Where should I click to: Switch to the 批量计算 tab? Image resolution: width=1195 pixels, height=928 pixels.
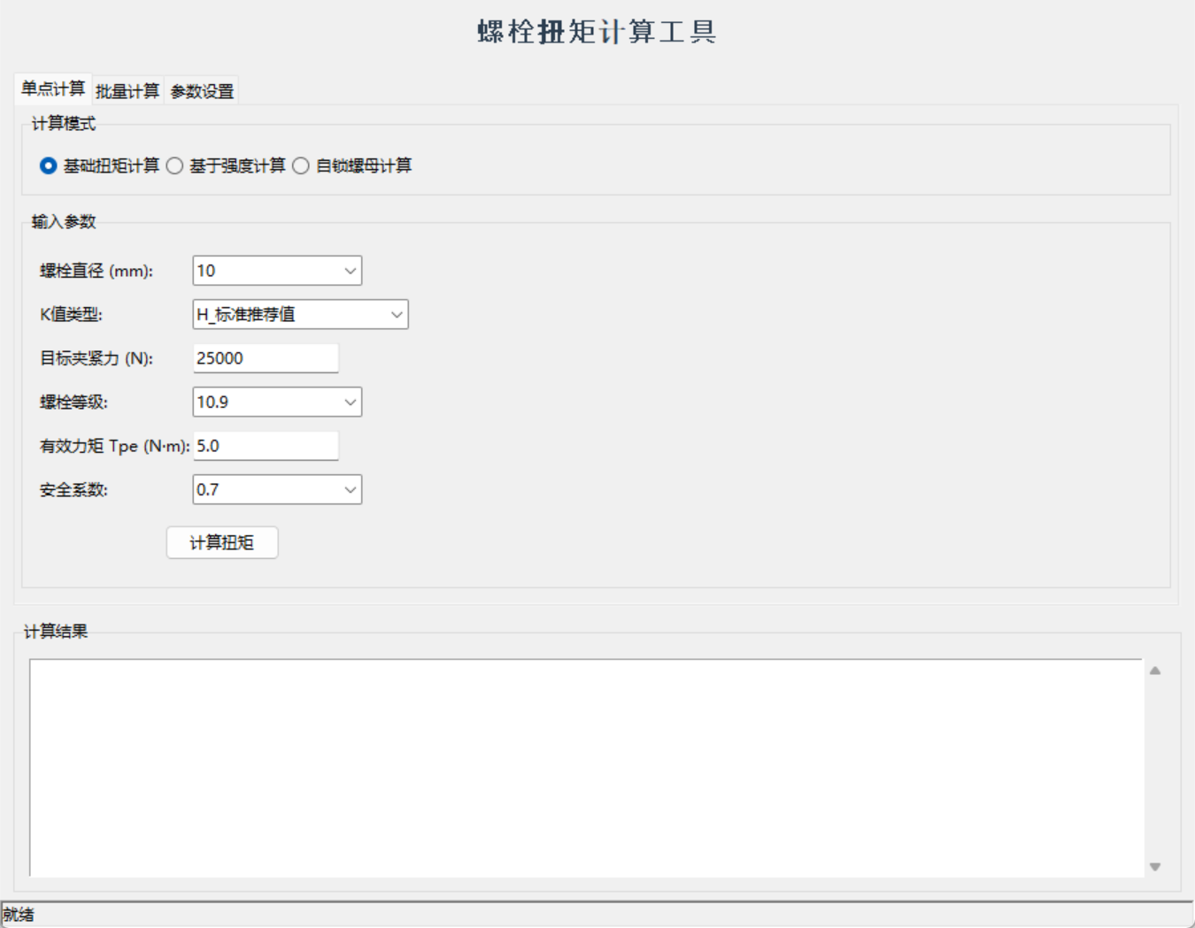coord(127,89)
